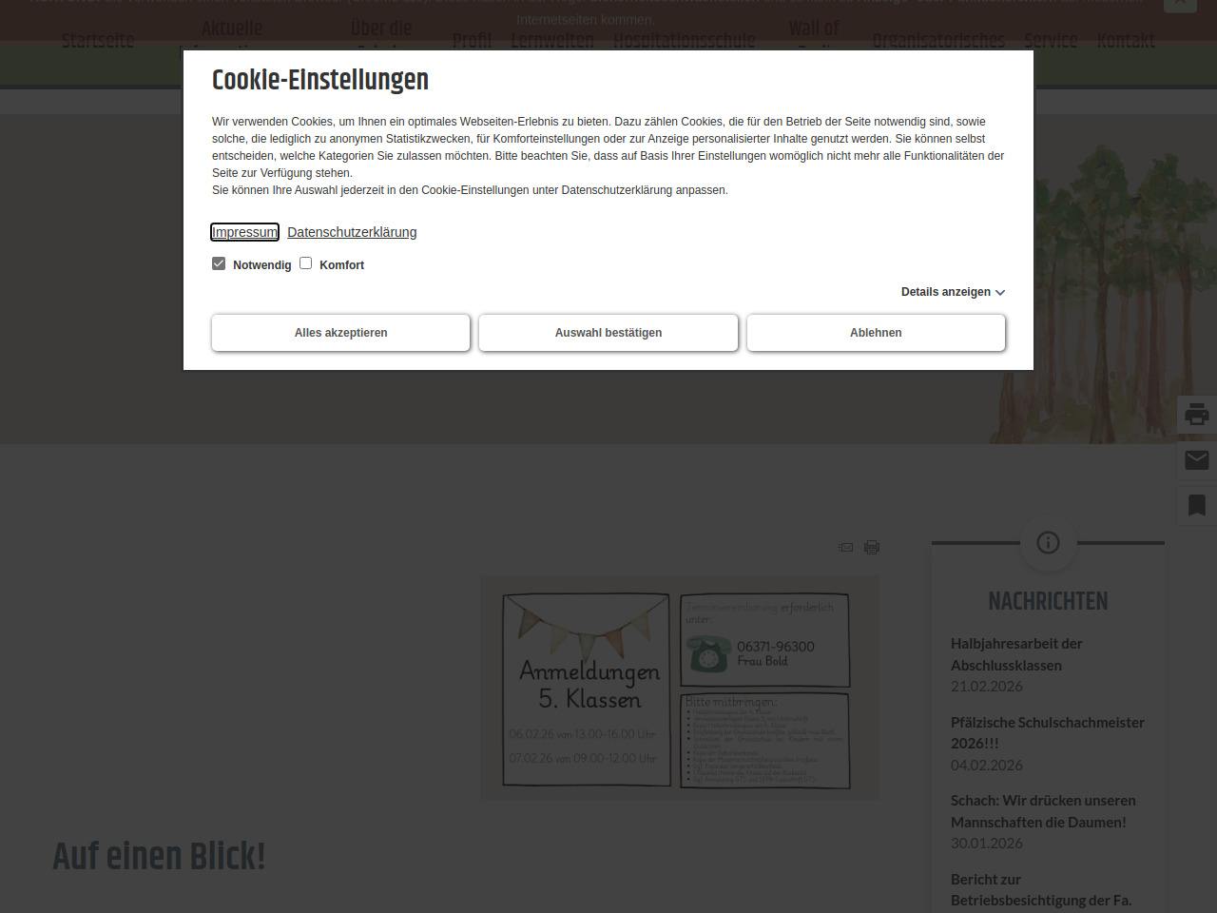This screenshot has height=913, width=1217.
Task: Open the Datenschutzerklärung link
Action: click(x=352, y=232)
